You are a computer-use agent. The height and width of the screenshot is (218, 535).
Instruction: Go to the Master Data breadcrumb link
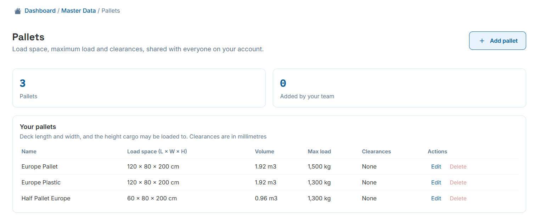pos(79,11)
